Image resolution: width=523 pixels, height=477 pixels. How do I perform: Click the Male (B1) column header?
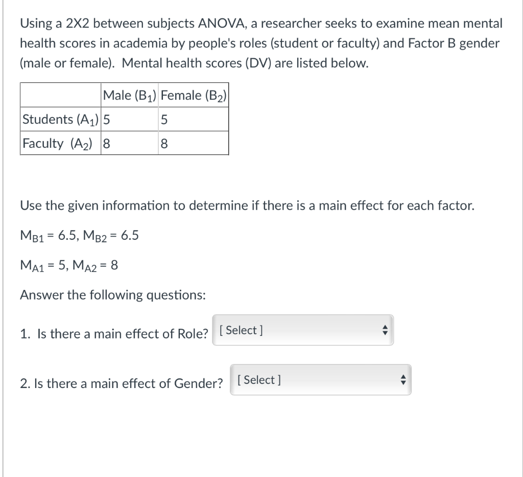pos(129,95)
